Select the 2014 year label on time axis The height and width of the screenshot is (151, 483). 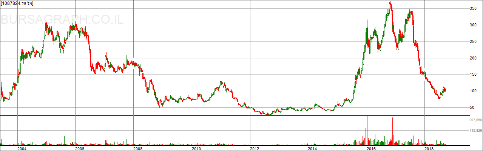(x=312, y=148)
